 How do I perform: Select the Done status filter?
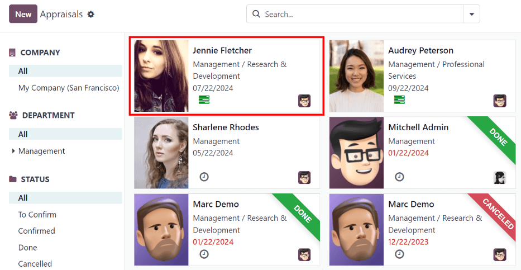(x=28, y=248)
